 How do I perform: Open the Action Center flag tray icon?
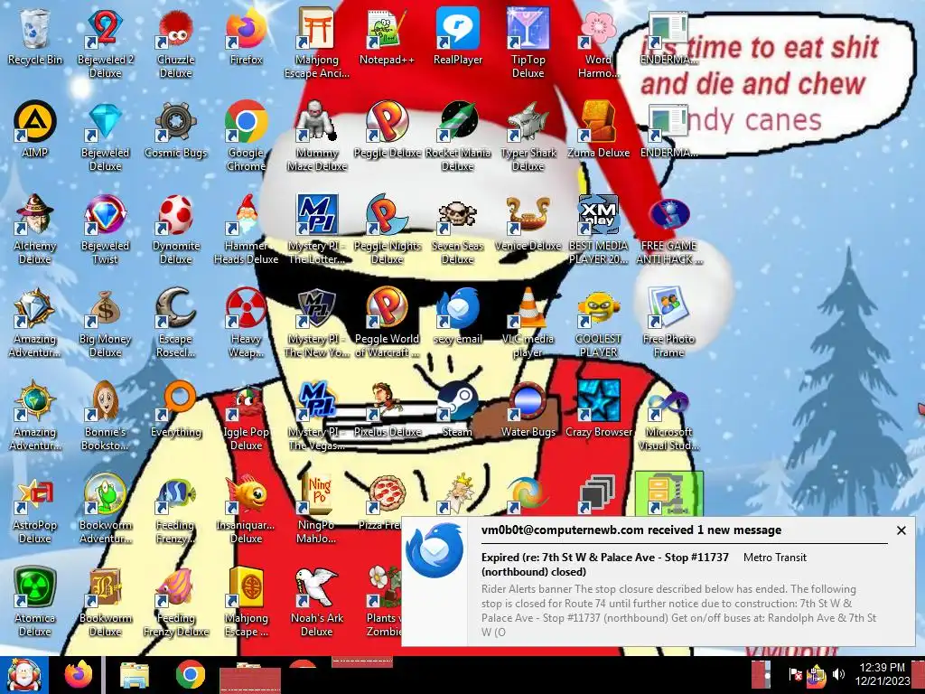(x=795, y=674)
